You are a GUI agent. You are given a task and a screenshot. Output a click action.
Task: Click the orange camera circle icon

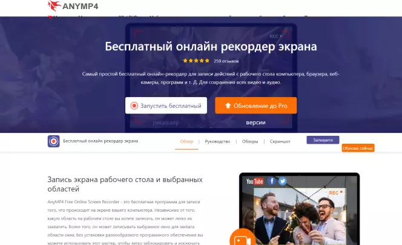click(x=243, y=238)
